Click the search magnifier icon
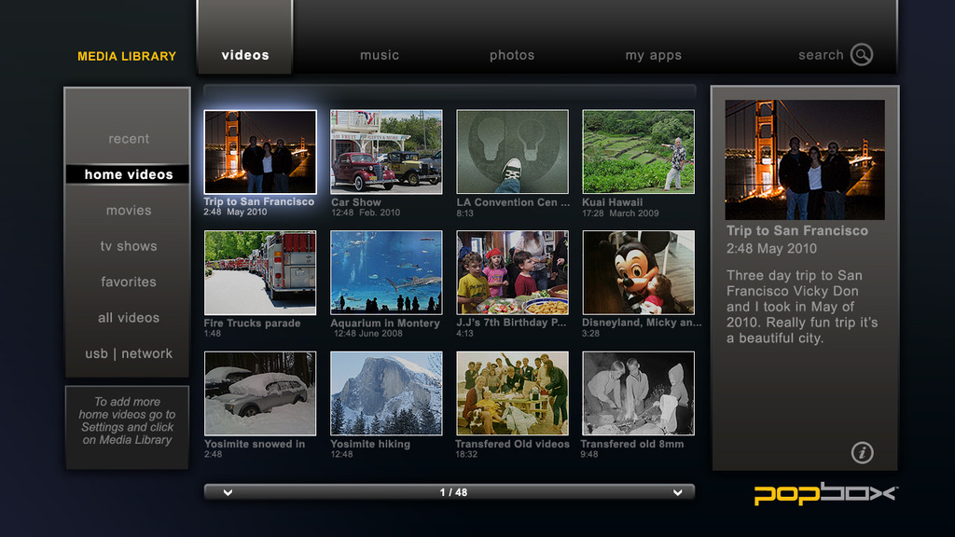The image size is (955, 537). coord(861,55)
